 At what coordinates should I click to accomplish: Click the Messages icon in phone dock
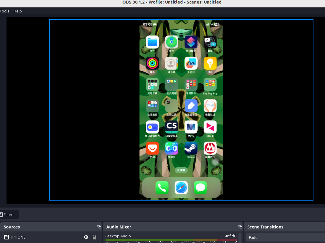pyautogui.click(x=200, y=188)
